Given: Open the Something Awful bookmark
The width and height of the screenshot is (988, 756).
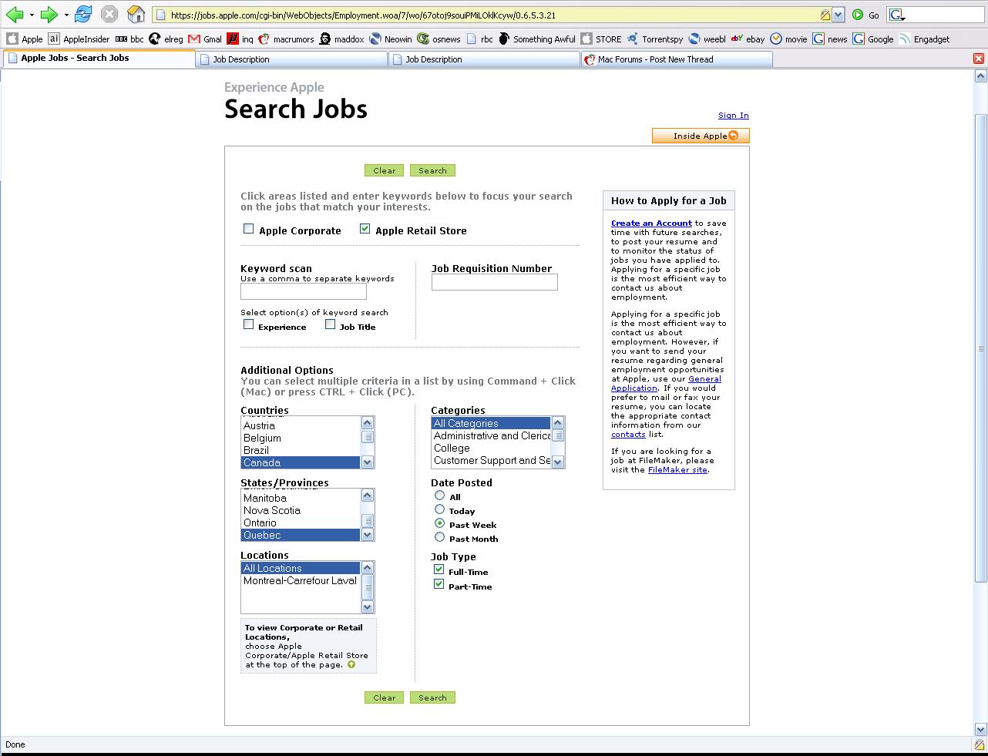Looking at the screenshot, I should point(537,39).
